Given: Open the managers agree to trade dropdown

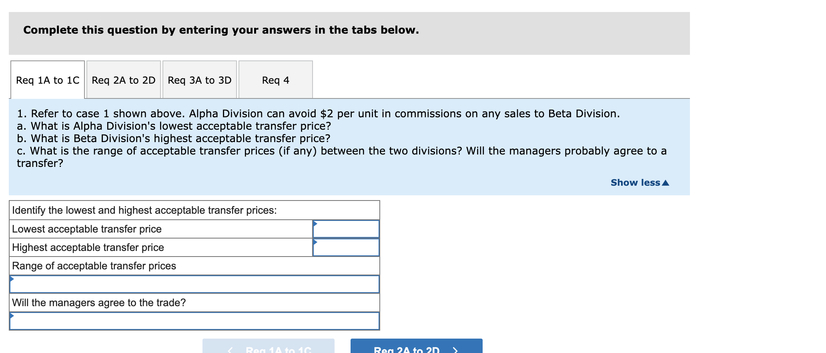Looking at the screenshot, I should (x=195, y=320).
